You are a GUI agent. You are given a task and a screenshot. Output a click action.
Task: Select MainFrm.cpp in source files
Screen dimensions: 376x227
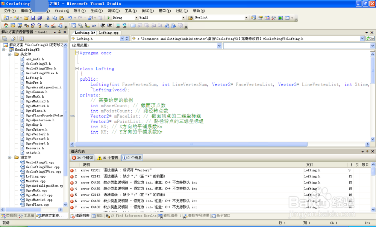[x=35, y=181]
